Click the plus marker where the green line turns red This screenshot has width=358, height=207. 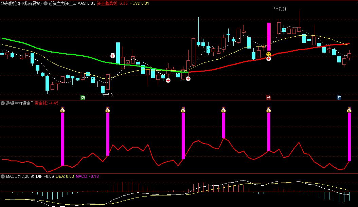click(x=188, y=79)
